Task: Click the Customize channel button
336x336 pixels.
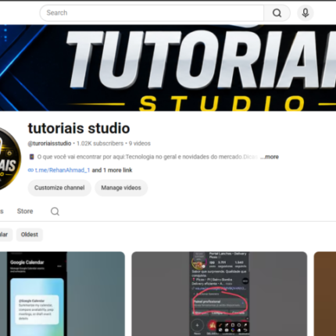Action: click(x=59, y=188)
